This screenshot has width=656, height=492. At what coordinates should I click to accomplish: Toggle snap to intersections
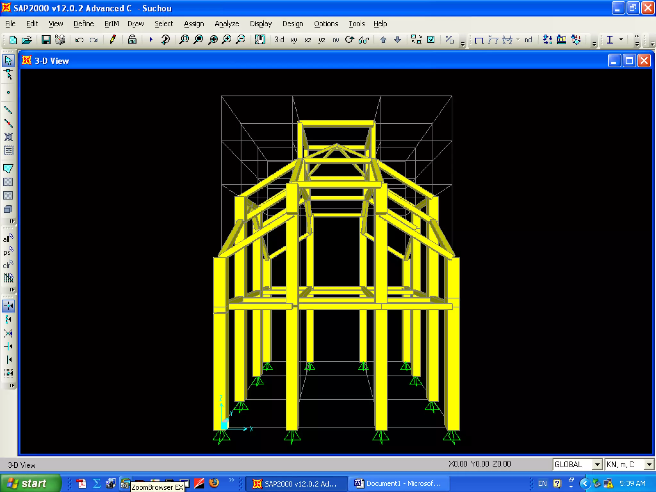pos(8,333)
